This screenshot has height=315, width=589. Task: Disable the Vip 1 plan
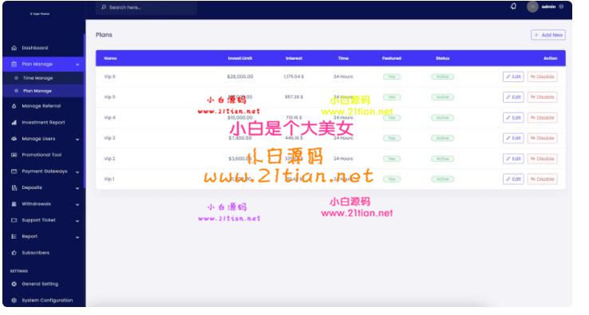pos(542,179)
